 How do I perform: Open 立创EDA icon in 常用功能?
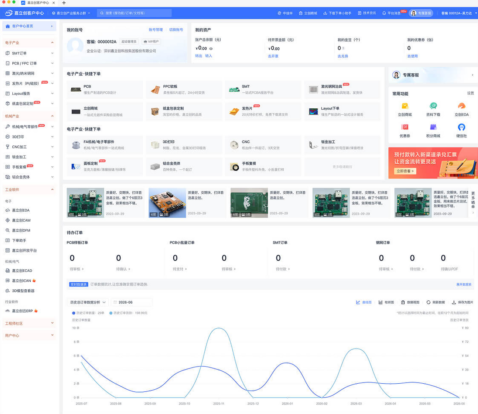[x=461, y=106]
